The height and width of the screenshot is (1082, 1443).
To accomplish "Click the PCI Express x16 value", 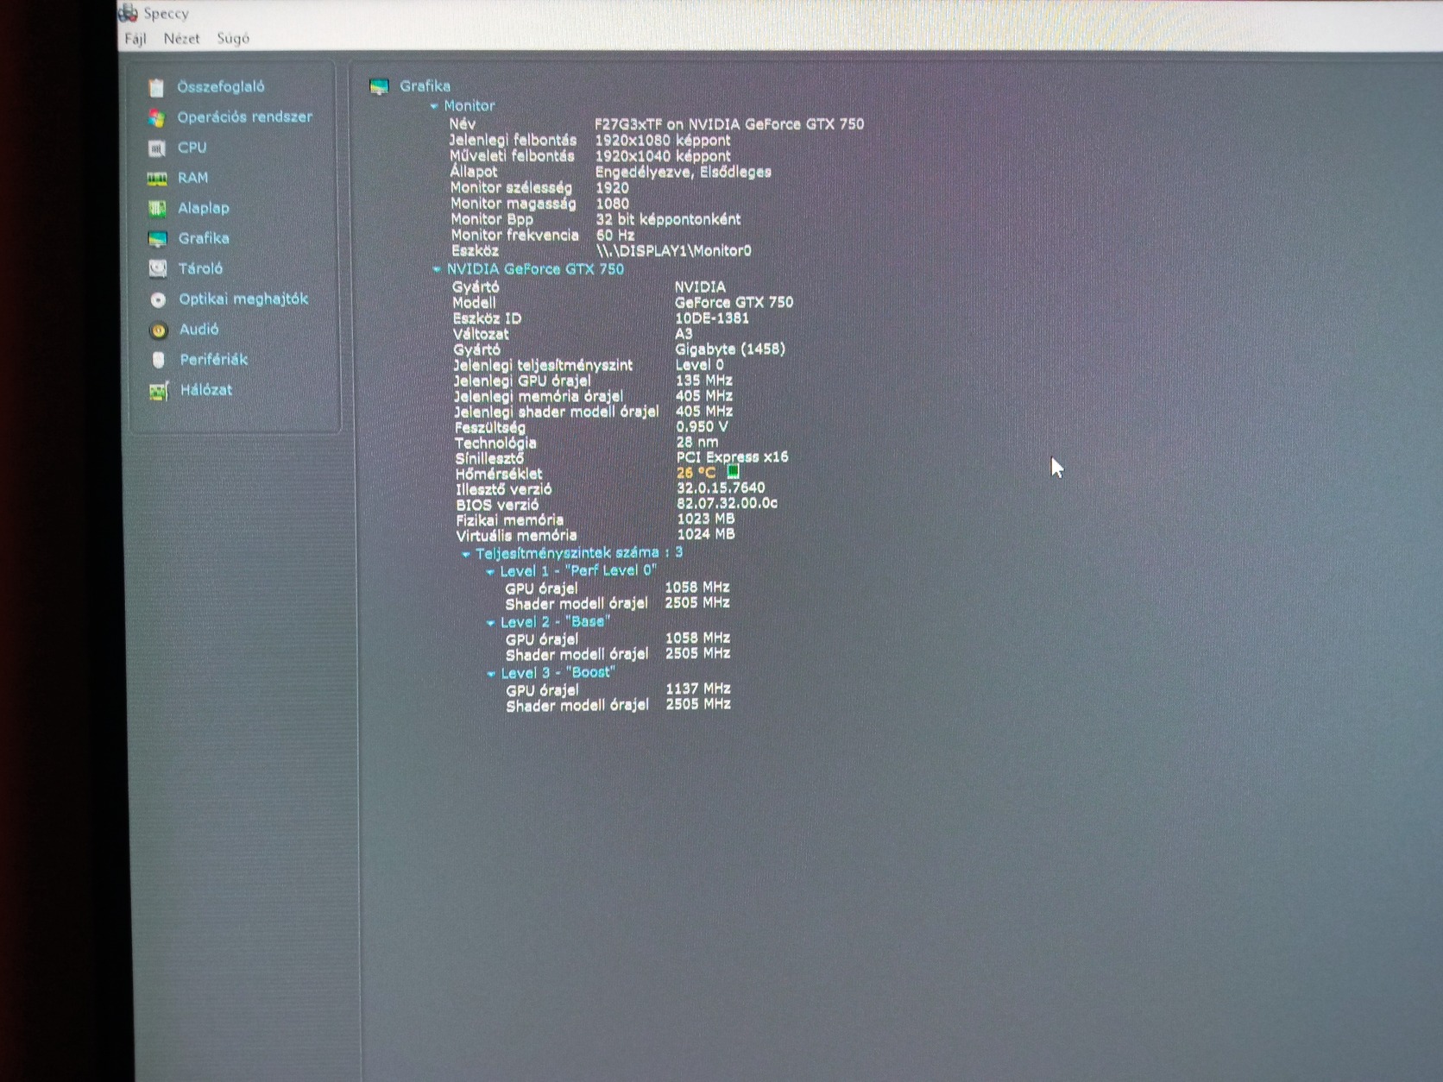I will (733, 457).
